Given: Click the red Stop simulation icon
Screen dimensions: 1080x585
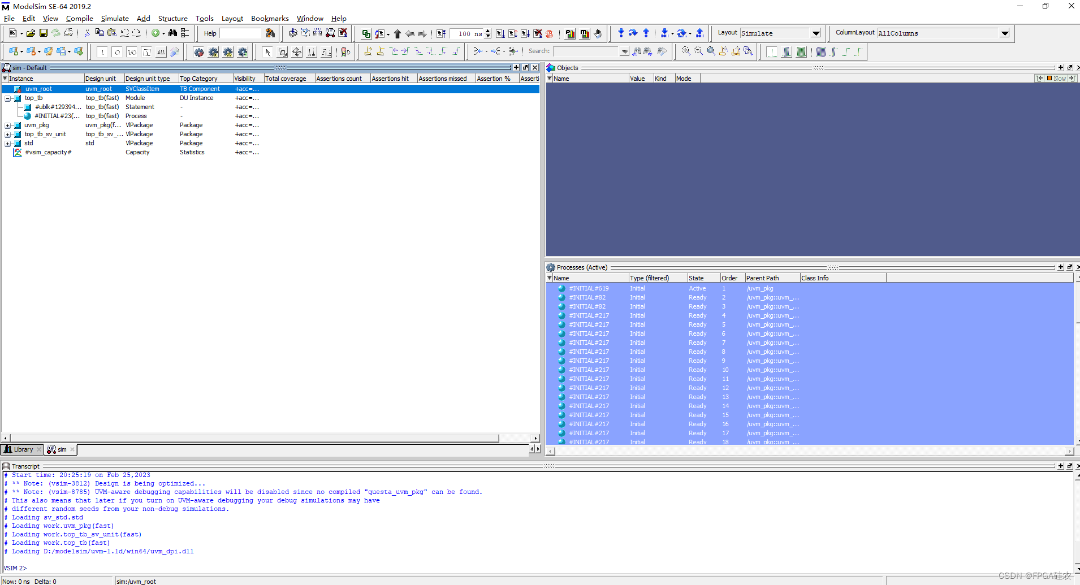Looking at the screenshot, I should [x=550, y=33].
